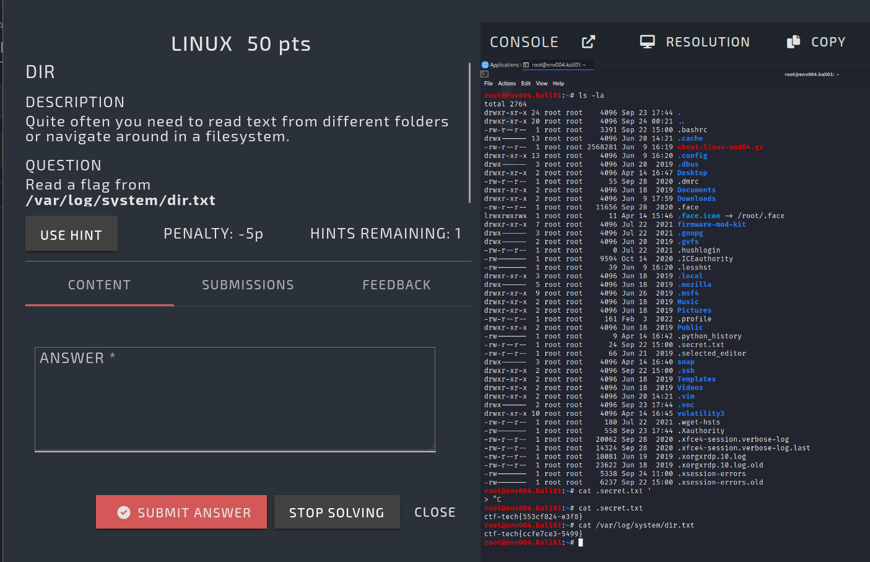
Task: Open the terminal Edit menu
Action: (x=526, y=84)
